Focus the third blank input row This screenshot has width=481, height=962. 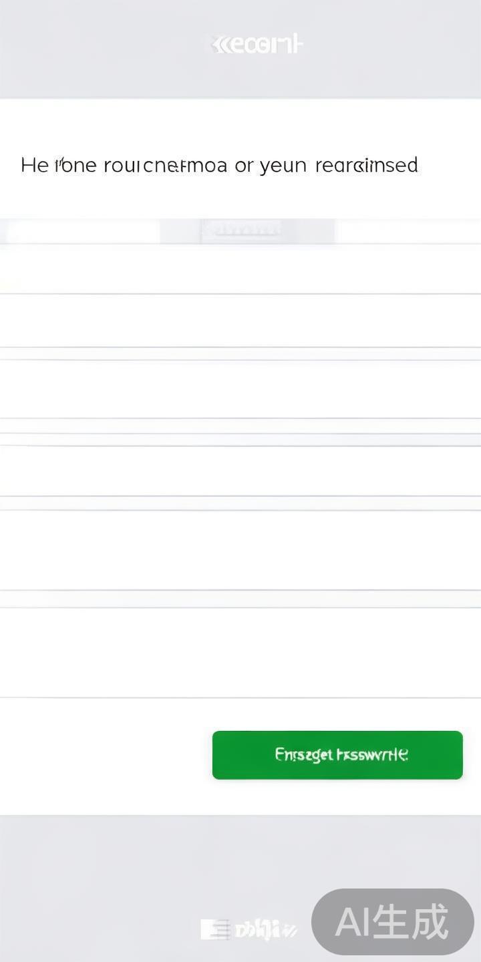click(240, 389)
